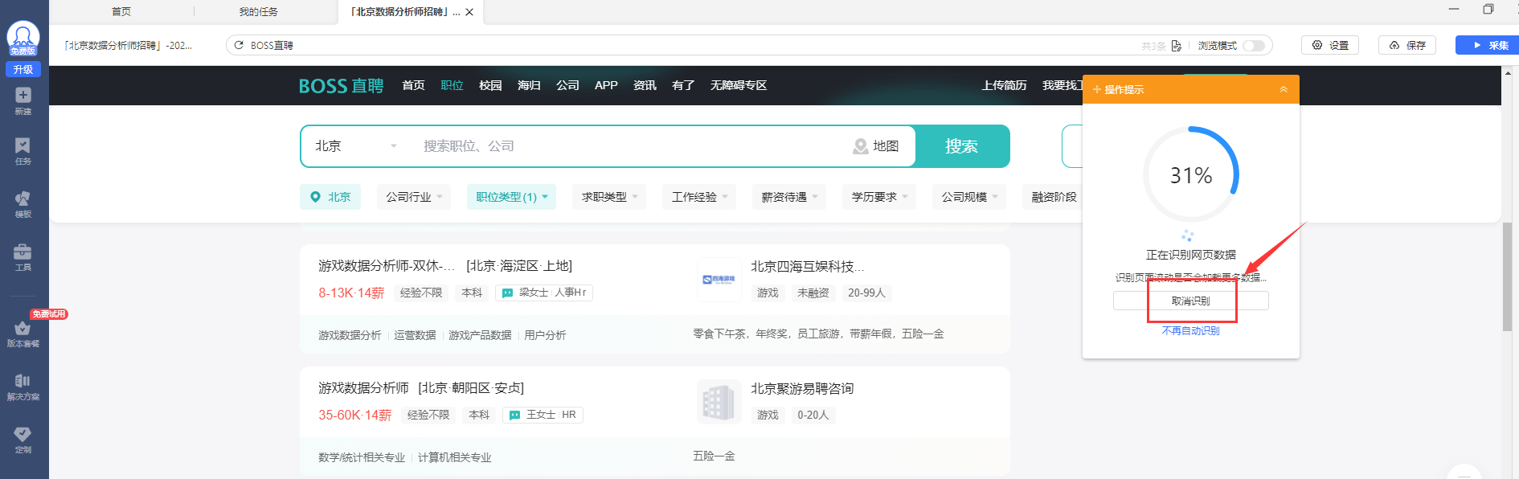Collapse the 操作提示 panel with the chevron
The width and height of the screenshot is (1519, 479).
click(x=1284, y=89)
